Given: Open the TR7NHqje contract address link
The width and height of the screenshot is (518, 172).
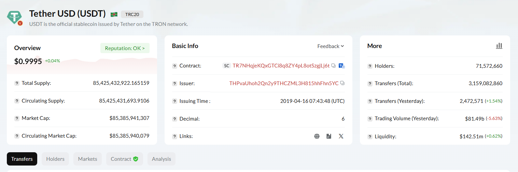Looking at the screenshot, I should [281, 66].
